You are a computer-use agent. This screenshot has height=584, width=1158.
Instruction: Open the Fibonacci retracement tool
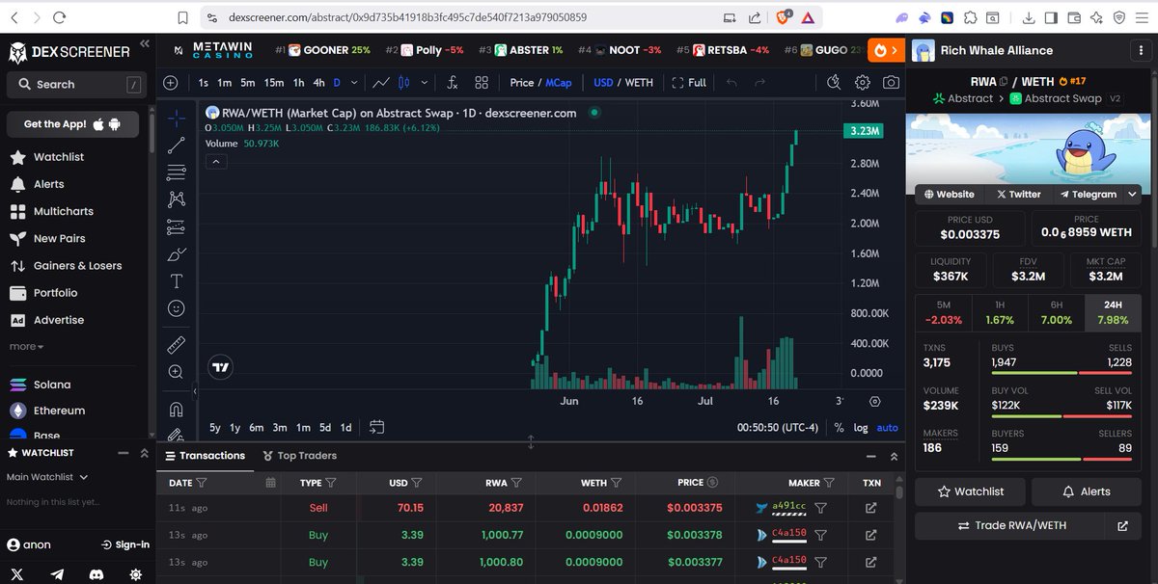point(177,173)
